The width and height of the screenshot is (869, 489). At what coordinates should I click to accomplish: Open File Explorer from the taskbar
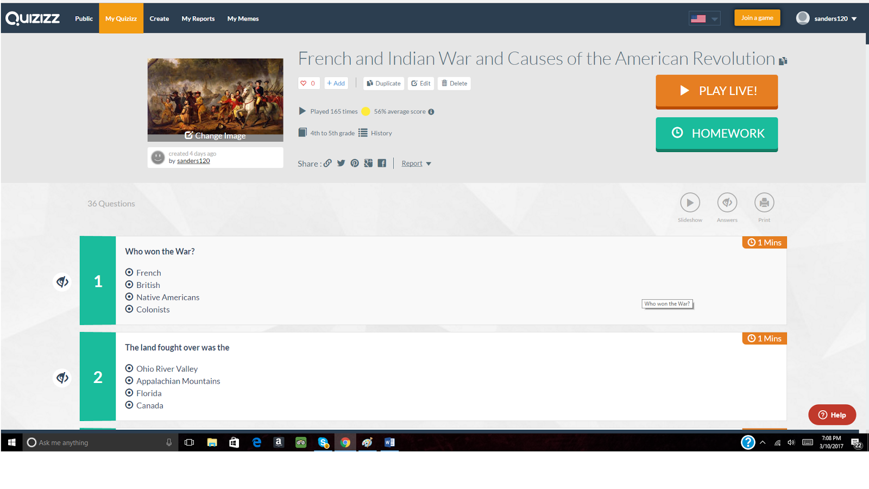pyautogui.click(x=212, y=442)
